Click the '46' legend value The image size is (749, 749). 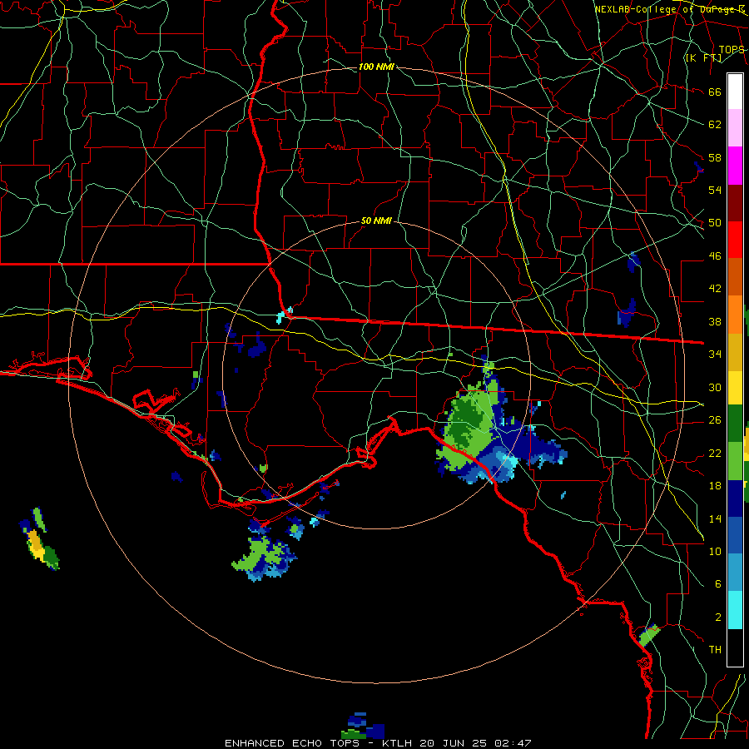click(715, 255)
